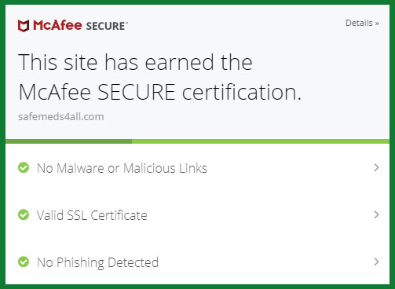Select the Valid SSL Certificate row text
Image resolution: width=395 pixels, height=289 pixels.
(92, 215)
